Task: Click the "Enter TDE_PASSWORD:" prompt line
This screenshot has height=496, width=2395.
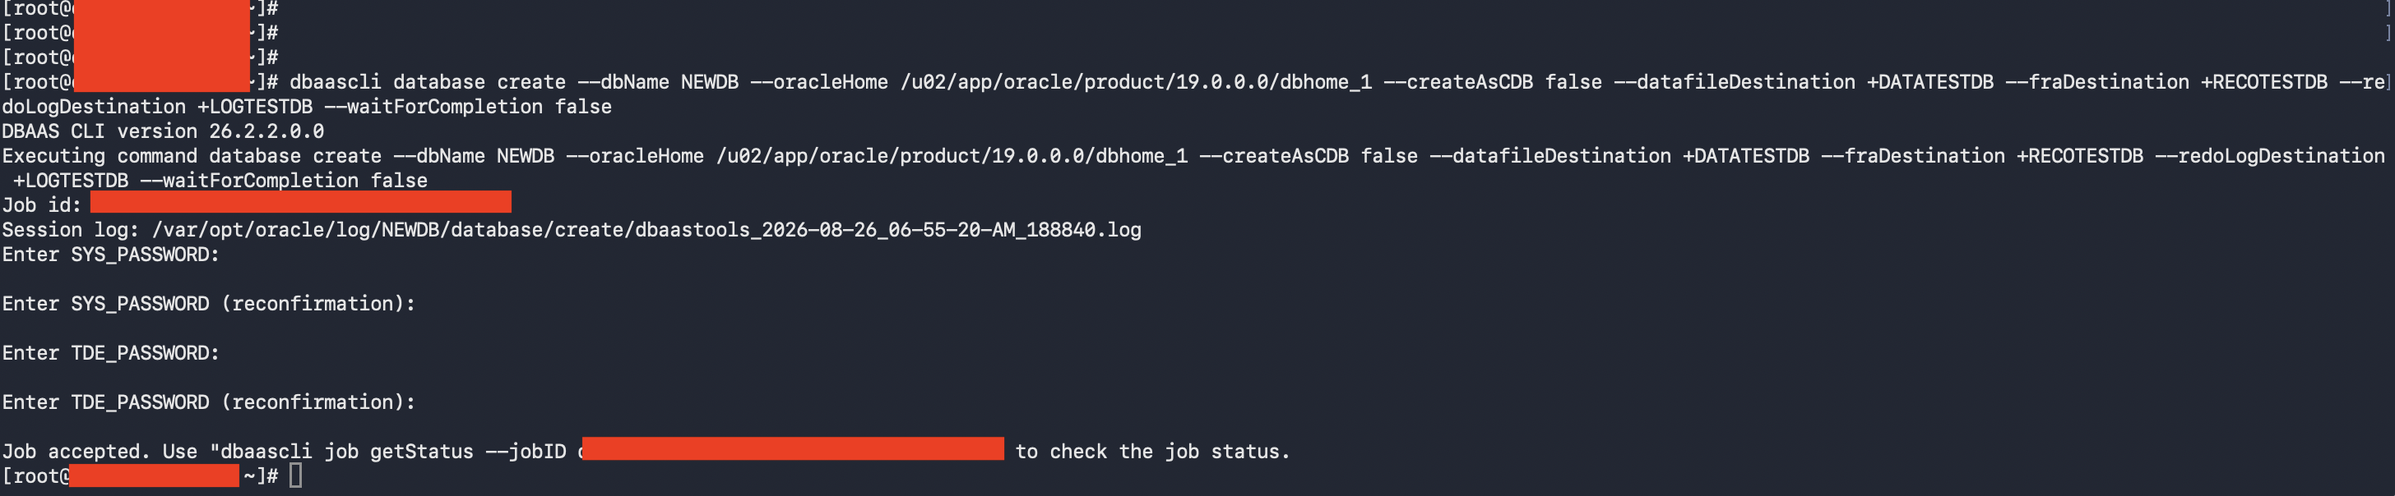Action: tap(111, 354)
